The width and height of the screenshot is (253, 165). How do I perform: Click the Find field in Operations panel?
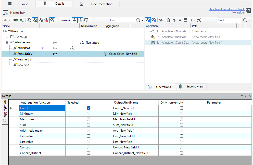click(x=230, y=20)
